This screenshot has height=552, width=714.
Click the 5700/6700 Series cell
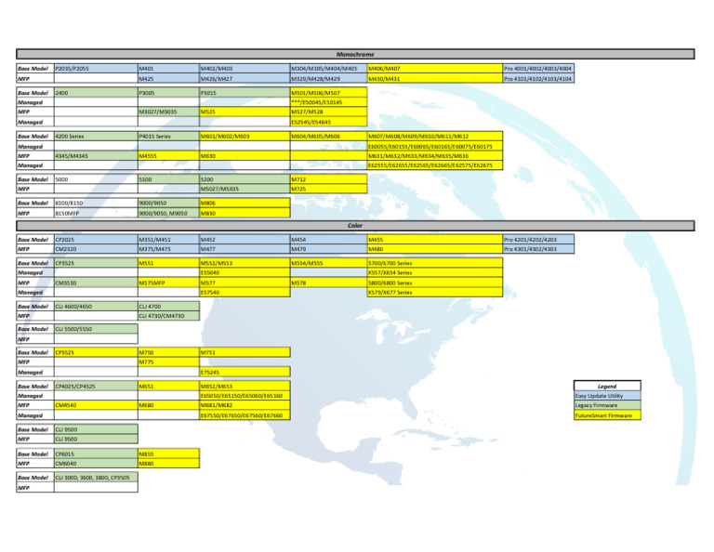(435, 264)
